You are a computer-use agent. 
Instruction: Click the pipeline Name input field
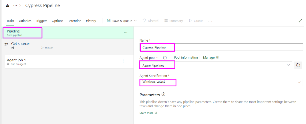(229, 47)
